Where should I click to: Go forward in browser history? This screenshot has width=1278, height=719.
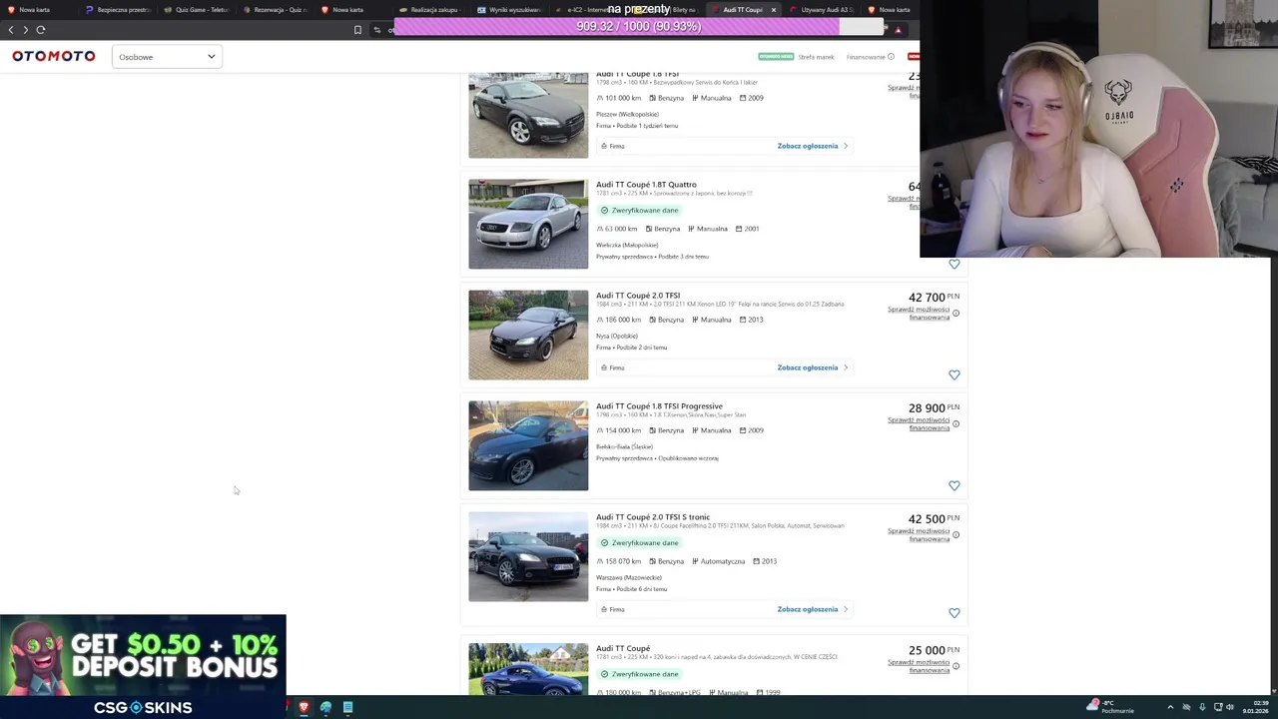(26, 30)
